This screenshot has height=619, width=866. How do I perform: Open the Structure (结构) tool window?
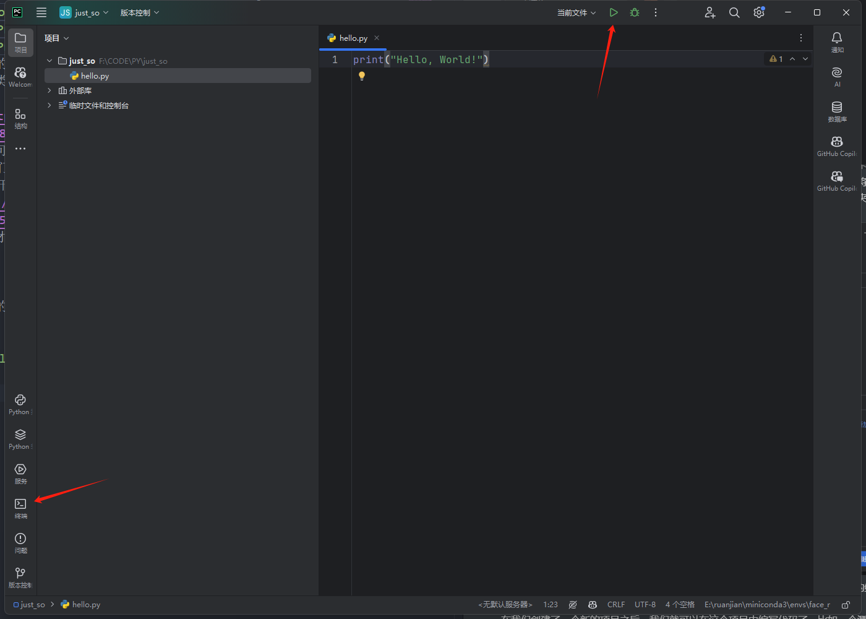pos(20,118)
